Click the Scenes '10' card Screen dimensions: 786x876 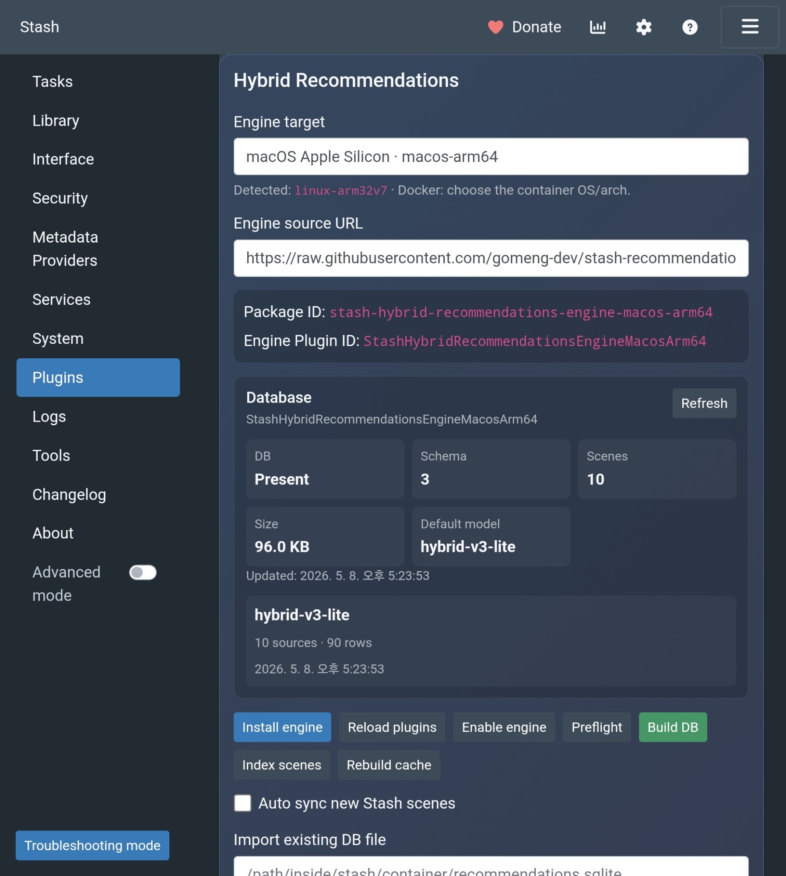point(657,469)
